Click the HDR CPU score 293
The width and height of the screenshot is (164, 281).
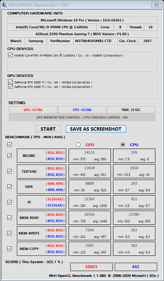pos(134,183)
